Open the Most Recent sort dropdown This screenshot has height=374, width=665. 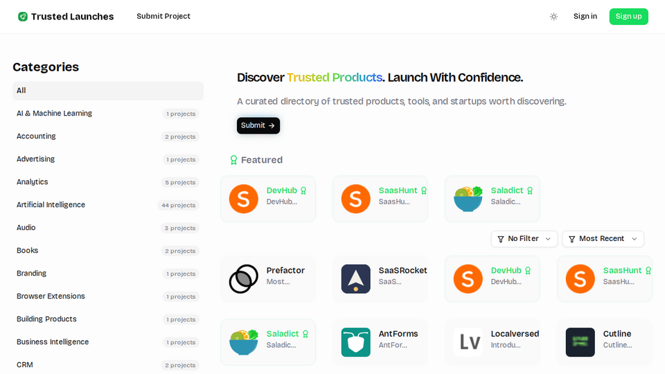[x=603, y=239]
